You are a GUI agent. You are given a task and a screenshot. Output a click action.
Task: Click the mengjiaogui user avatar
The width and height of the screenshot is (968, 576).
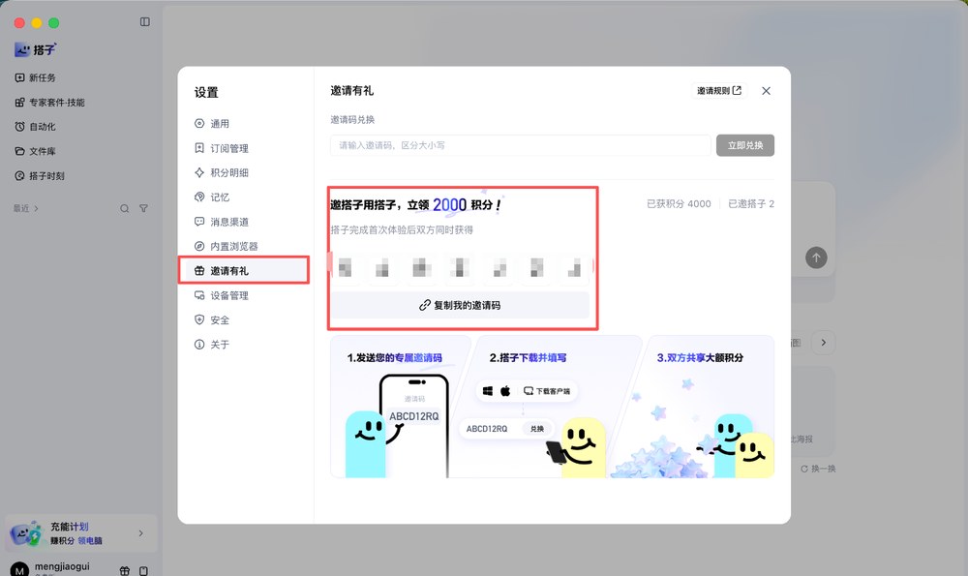pyautogui.click(x=19, y=570)
